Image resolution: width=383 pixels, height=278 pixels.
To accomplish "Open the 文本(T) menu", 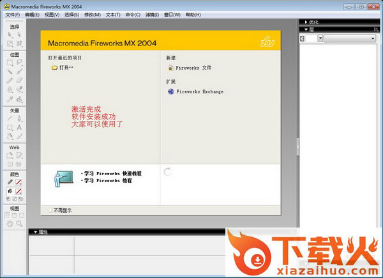I will tap(113, 15).
